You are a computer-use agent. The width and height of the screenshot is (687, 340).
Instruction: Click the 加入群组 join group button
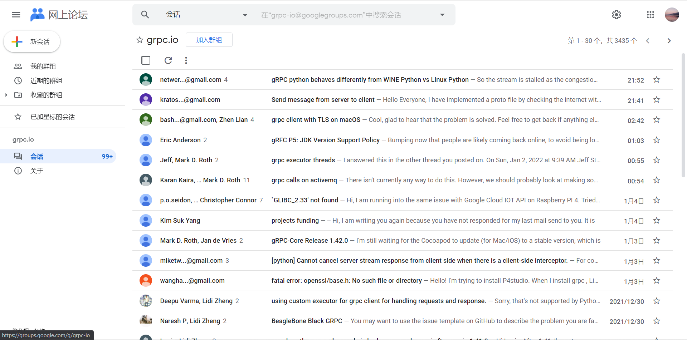coord(209,40)
